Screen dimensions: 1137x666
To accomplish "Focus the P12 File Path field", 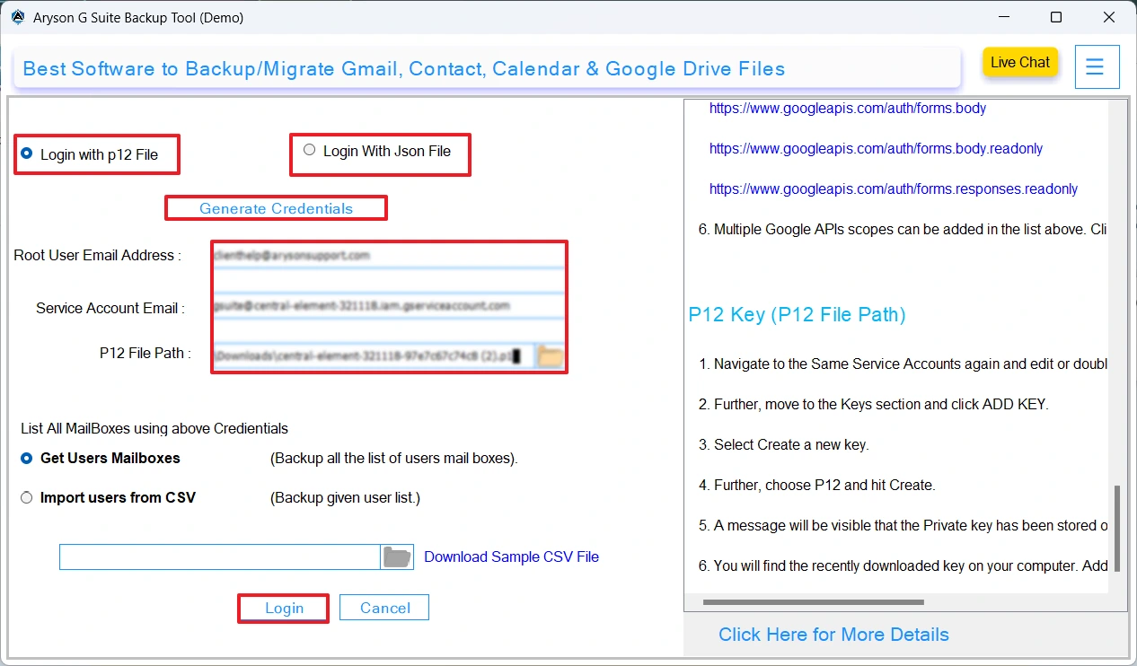I will [374, 356].
